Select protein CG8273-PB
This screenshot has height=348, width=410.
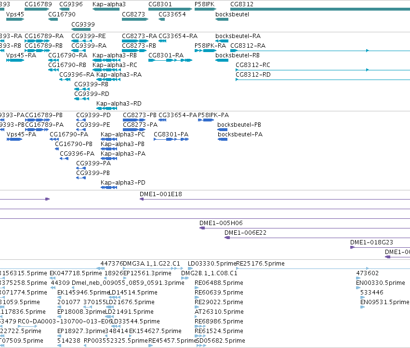(134, 120)
